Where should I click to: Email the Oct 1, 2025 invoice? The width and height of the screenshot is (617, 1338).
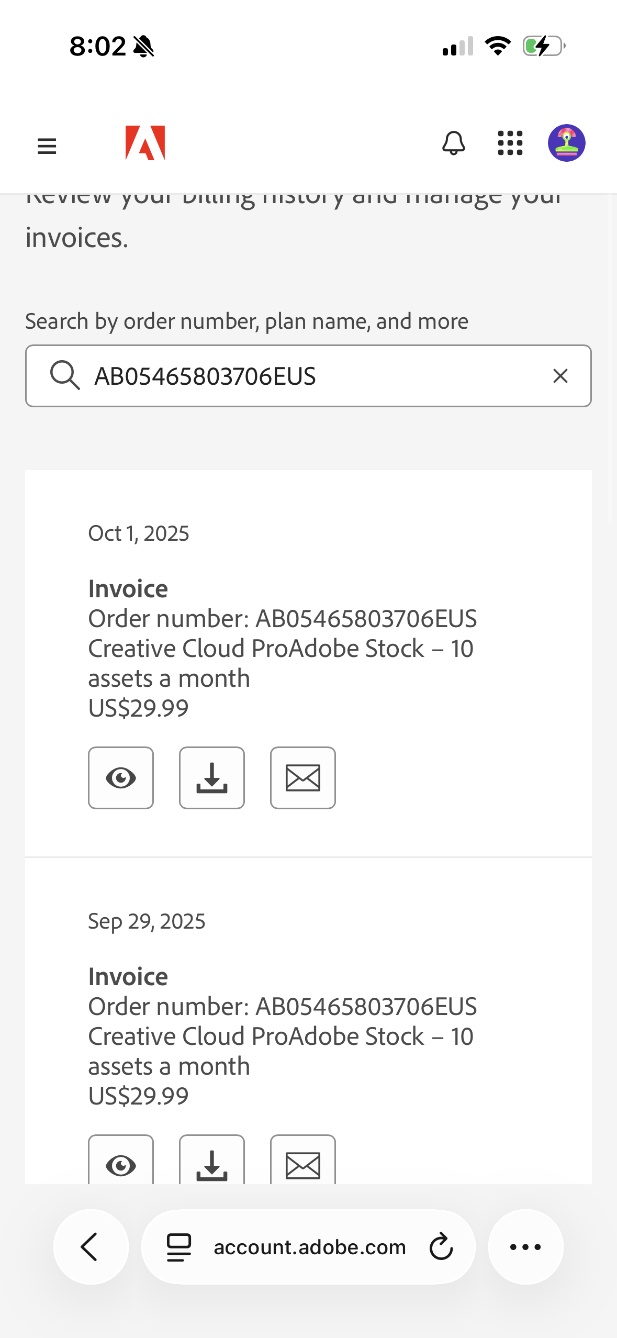[x=303, y=778]
